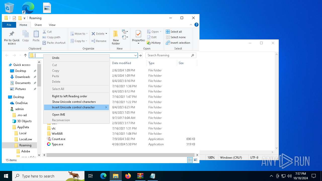Choose Undo in context menu

(76, 58)
